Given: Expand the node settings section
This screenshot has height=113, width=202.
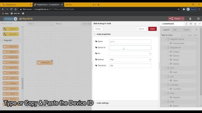Looking at the screenshot, I should (103, 103).
